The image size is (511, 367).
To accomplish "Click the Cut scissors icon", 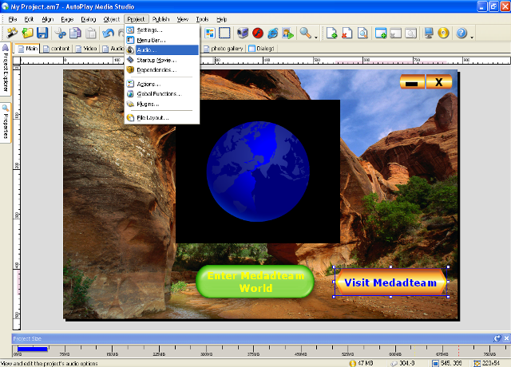I will point(61,34).
